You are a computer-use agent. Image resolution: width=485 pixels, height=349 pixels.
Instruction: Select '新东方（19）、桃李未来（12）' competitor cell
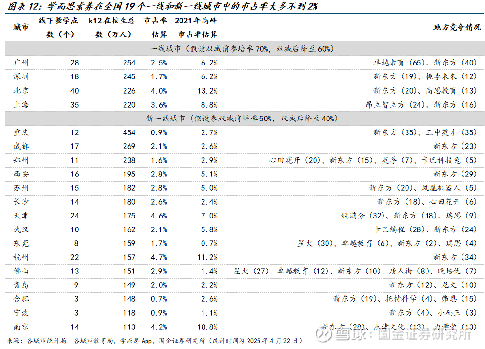(425, 76)
